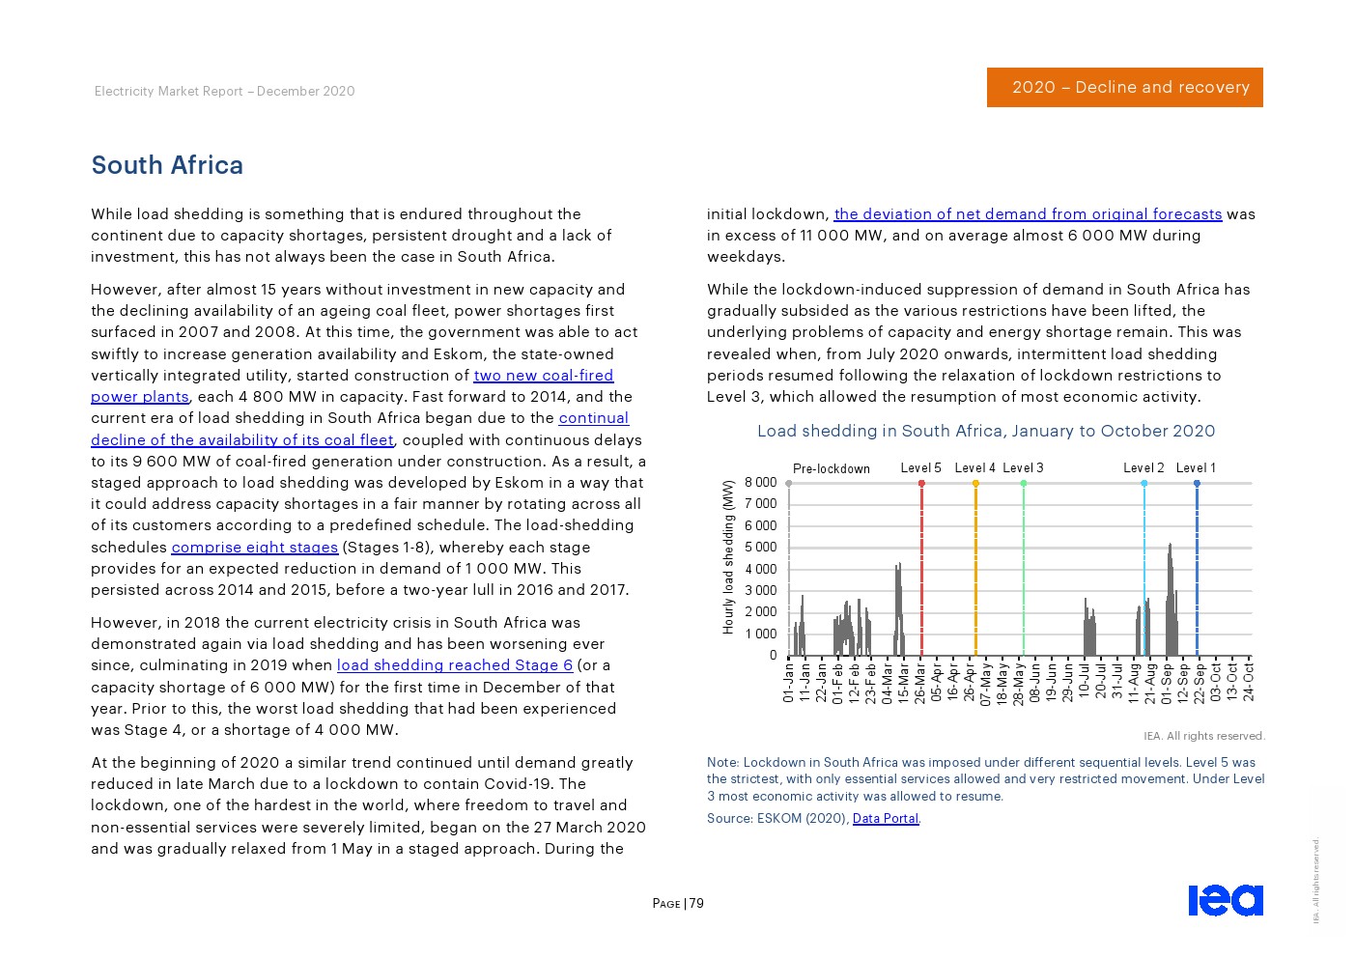Click the IEA logo
The width and height of the screenshot is (1355, 958).
pyautogui.click(x=1225, y=899)
